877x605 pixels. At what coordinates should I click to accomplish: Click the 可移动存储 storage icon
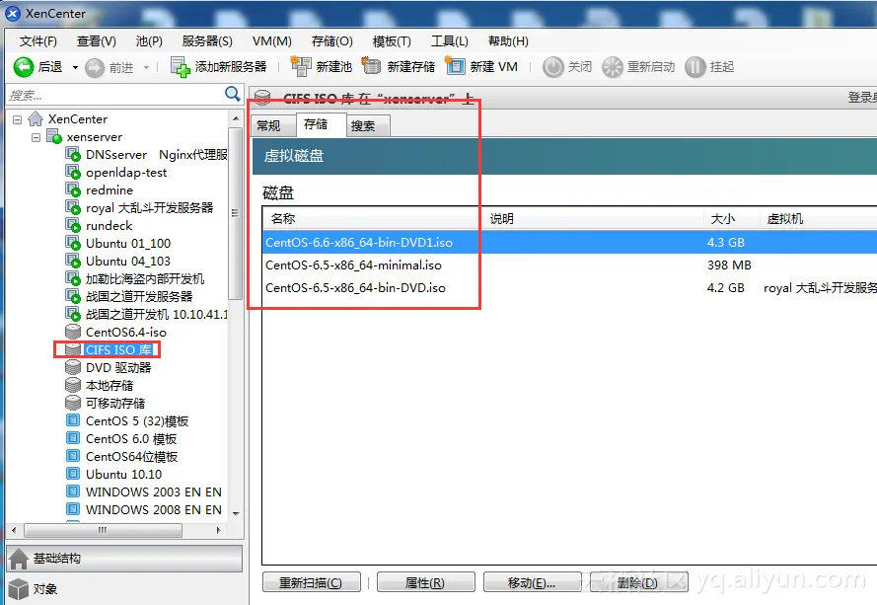point(73,403)
